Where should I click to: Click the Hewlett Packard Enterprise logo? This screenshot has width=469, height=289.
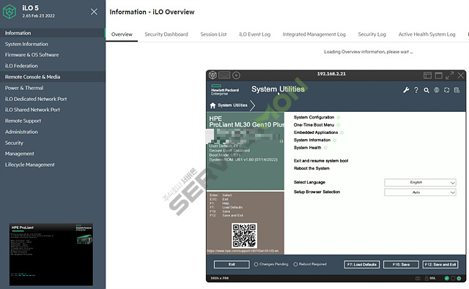coord(225,90)
